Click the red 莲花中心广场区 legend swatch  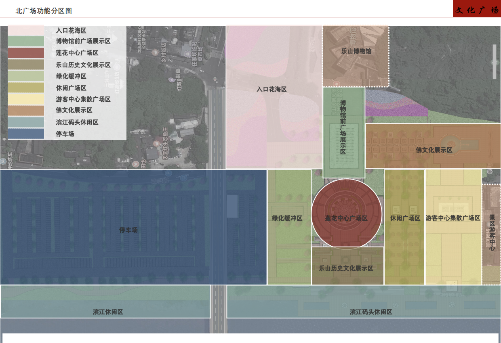coord(26,53)
